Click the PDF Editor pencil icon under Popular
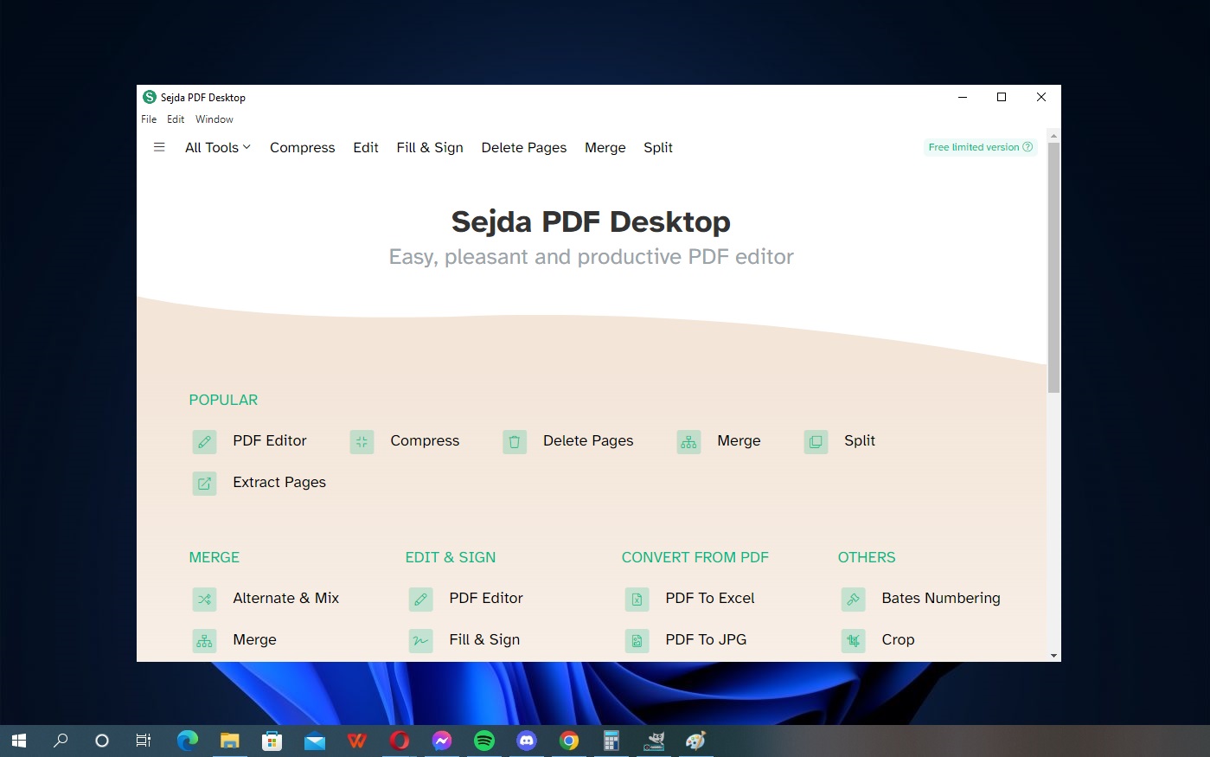This screenshot has height=757, width=1210. click(204, 442)
